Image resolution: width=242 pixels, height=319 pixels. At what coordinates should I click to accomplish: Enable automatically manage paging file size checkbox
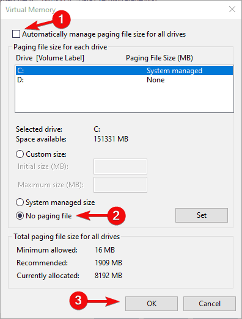16,34
